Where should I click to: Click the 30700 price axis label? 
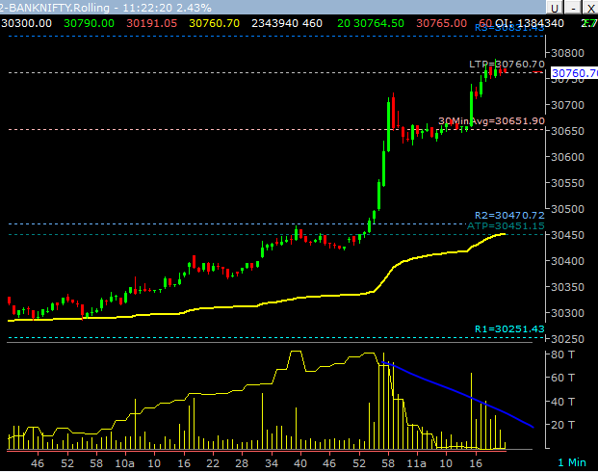coord(567,105)
